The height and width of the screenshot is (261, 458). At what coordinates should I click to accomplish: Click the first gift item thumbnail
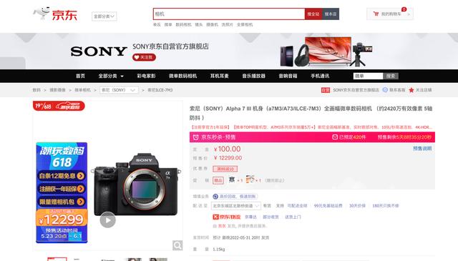pos(232,179)
